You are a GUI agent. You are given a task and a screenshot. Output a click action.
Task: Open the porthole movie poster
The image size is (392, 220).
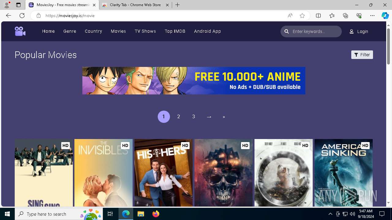(x=284, y=173)
